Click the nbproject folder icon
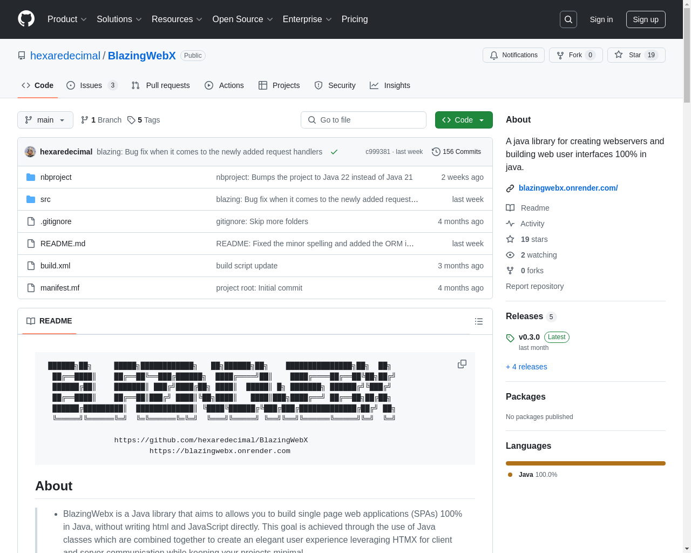The width and height of the screenshot is (691, 553). pyautogui.click(x=31, y=177)
